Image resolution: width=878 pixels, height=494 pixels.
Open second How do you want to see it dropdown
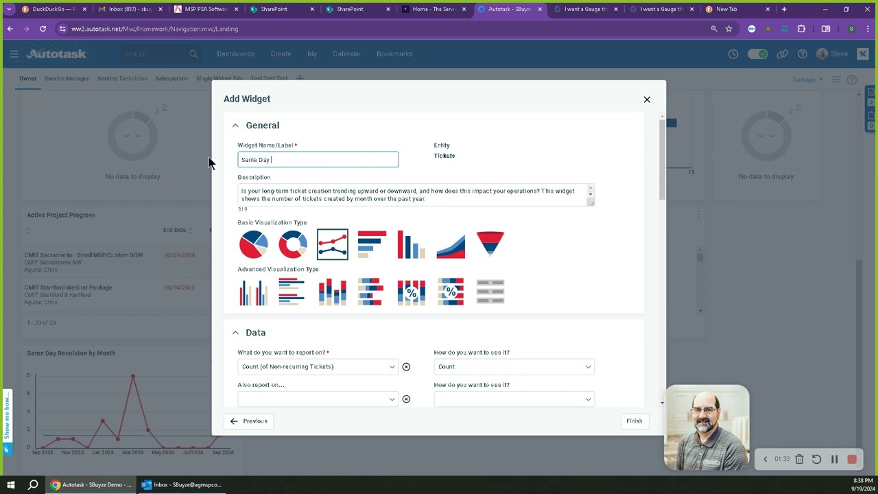coord(514,399)
